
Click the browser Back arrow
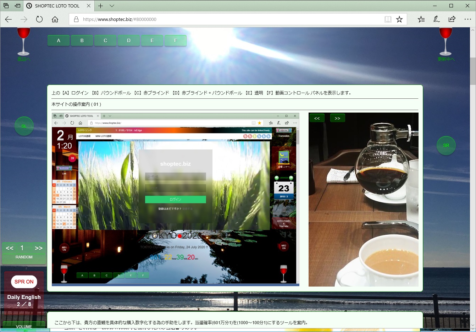pos(9,19)
